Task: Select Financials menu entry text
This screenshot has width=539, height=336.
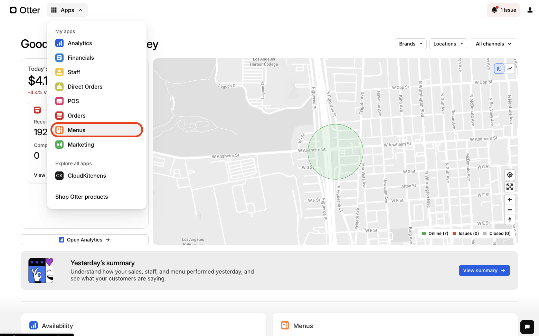Action: (81, 58)
